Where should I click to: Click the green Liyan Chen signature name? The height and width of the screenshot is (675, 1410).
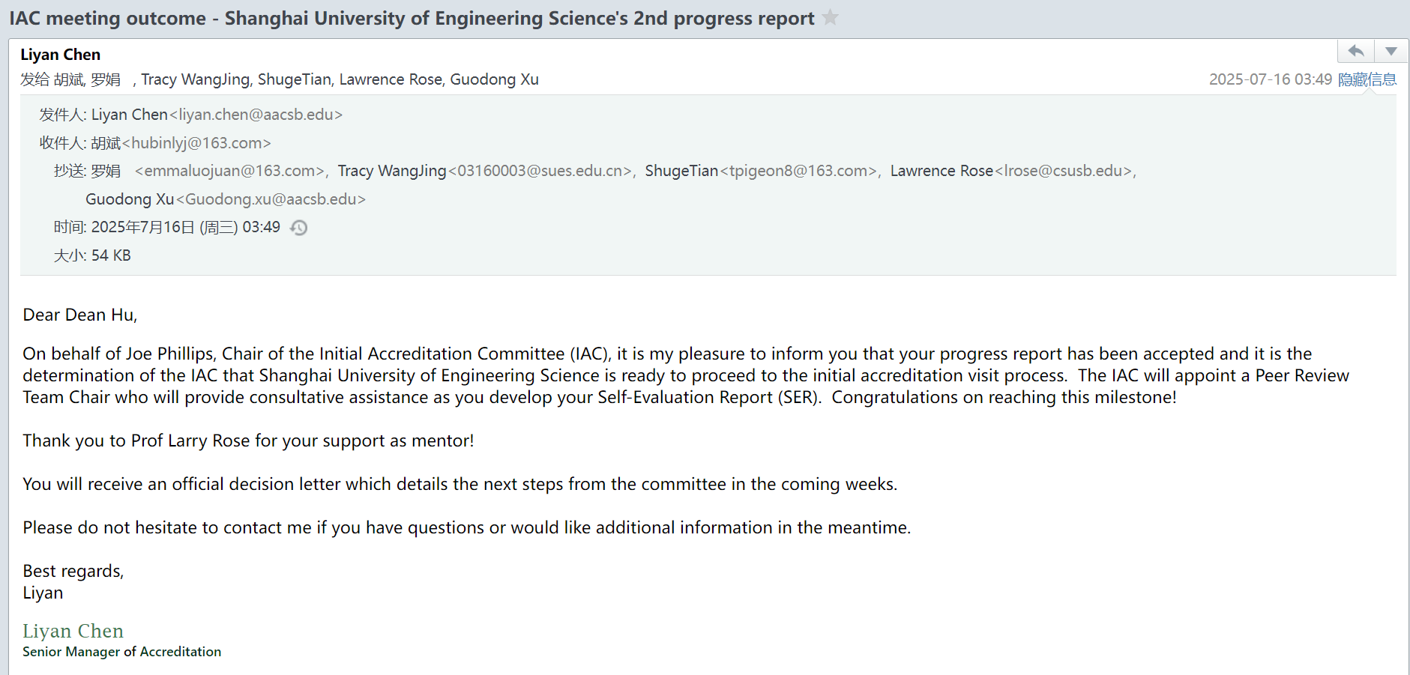(x=73, y=631)
